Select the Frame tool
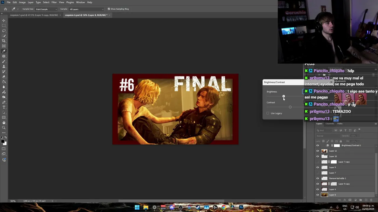 [4, 46]
